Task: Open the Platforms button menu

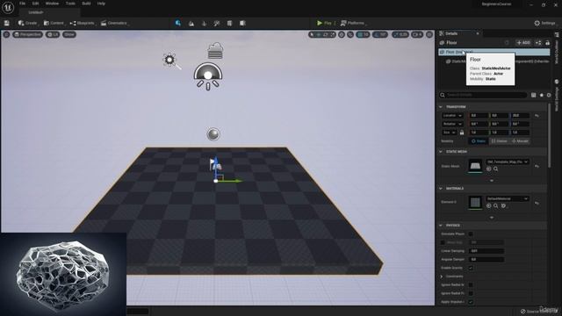Action: click(353, 23)
